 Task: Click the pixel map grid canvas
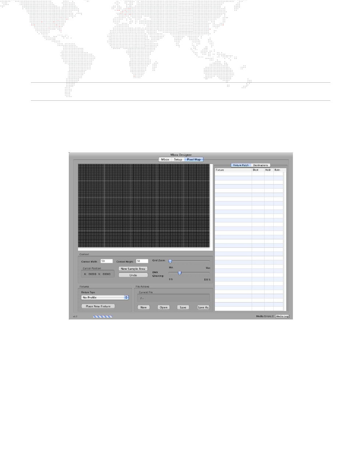click(144, 205)
